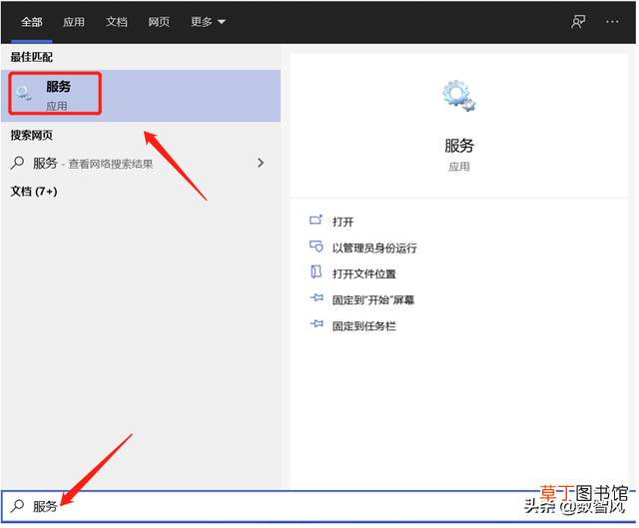Open the three-dot options menu
Viewport: 639px width, 528px height.
click(x=612, y=22)
